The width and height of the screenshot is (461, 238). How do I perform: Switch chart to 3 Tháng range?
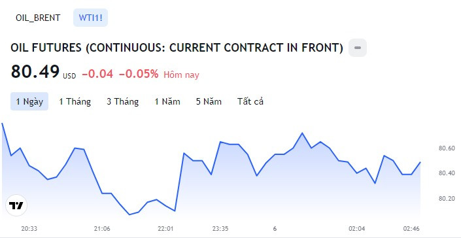[x=122, y=101]
